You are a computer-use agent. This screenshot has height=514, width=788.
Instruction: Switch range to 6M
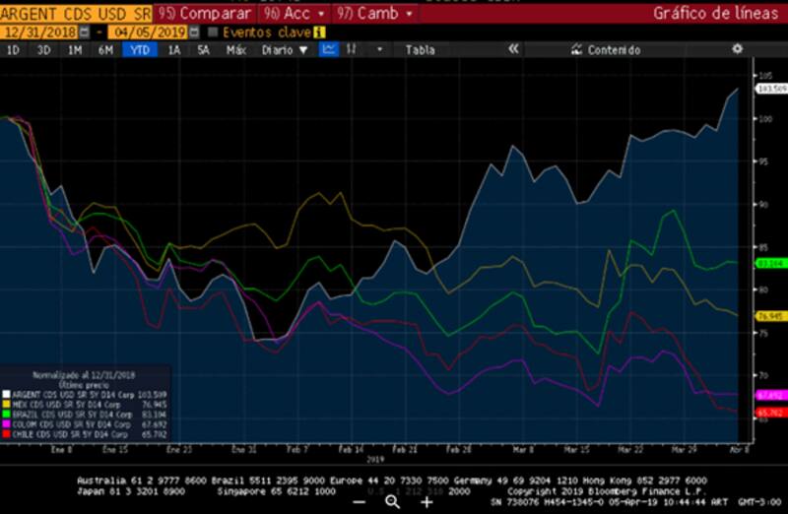point(104,49)
